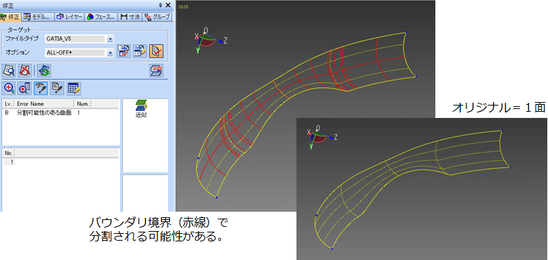The image size is (548, 260).
Task: Toggle the highlighted hammer tool button
Action: pyautogui.click(x=41, y=89)
